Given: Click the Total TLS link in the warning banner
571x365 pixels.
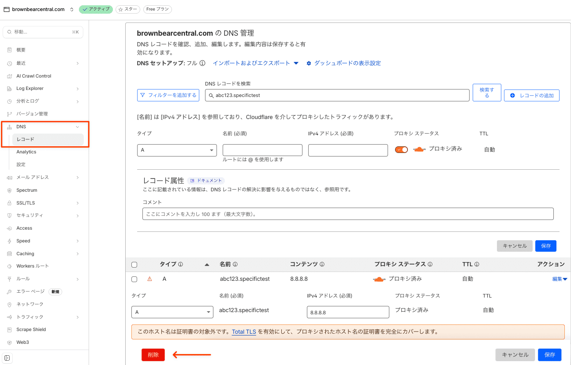Looking at the screenshot, I should coord(244,332).
